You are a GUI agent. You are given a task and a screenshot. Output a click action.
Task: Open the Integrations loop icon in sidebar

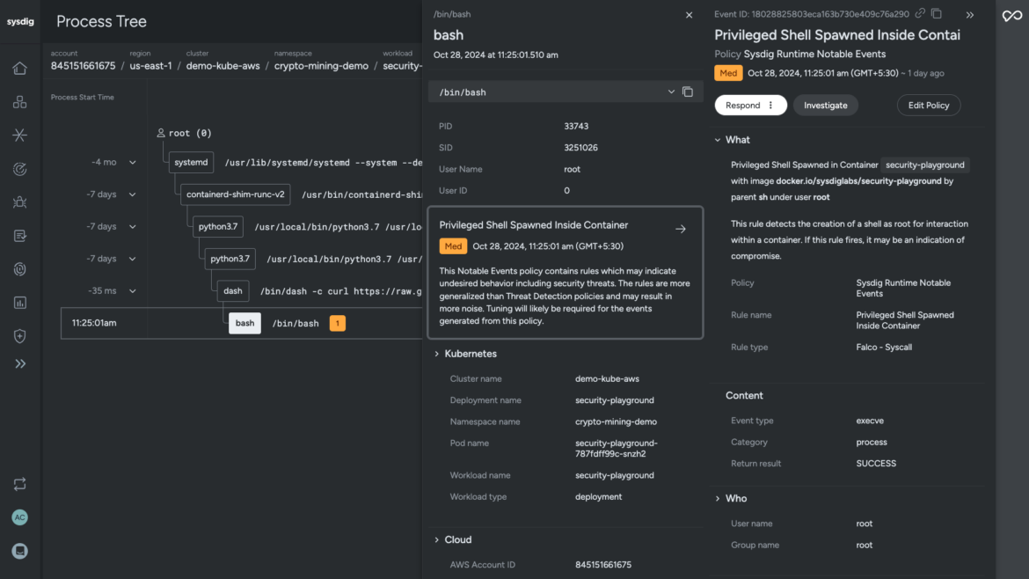pyautogui.click(x=19, y=484)
